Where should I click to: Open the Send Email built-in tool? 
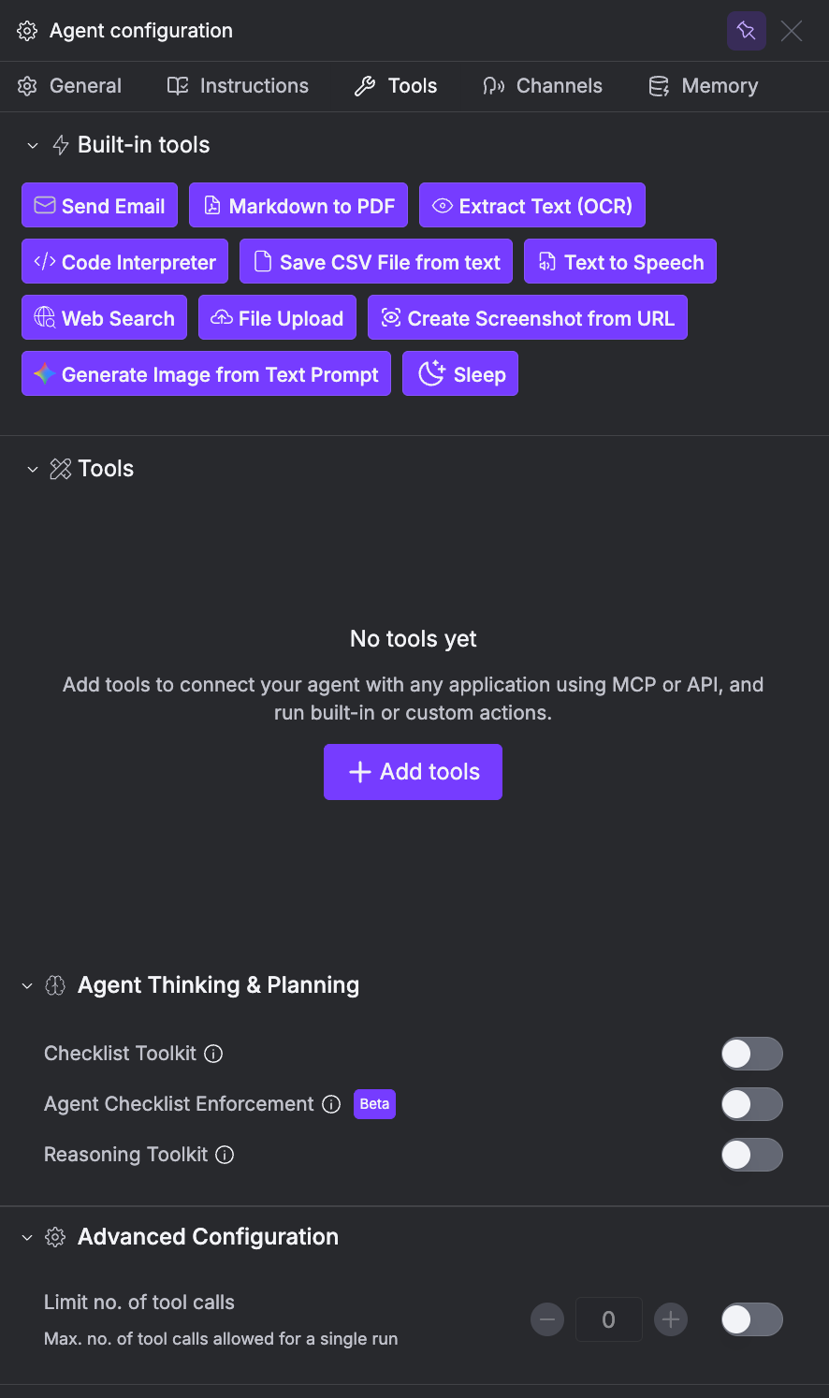[x=99, y=205]
